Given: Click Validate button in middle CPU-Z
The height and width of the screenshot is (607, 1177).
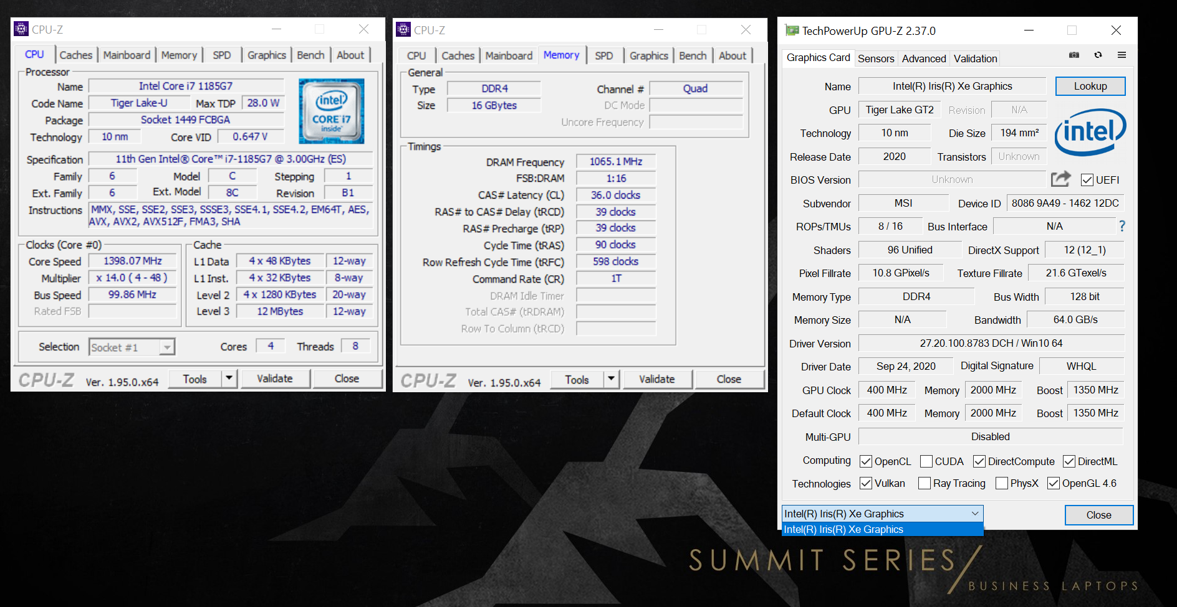Looking at the screenshot, I should pos(656,379).
